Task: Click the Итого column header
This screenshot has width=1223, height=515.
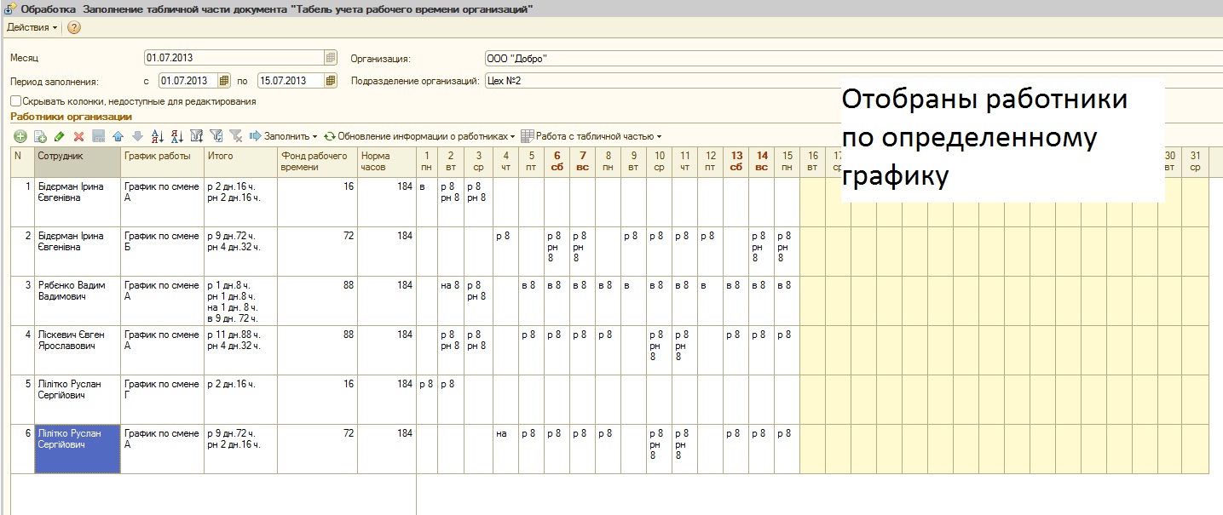Action: [x=240, y=162]
